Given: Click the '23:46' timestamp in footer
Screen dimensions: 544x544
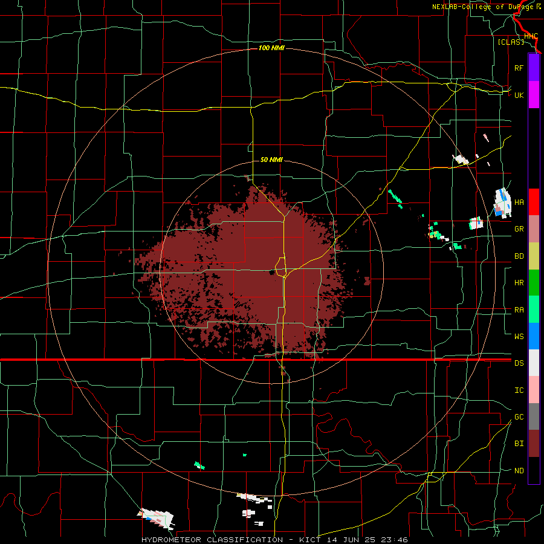Looking at the screenshot, I should pos(395,540).
